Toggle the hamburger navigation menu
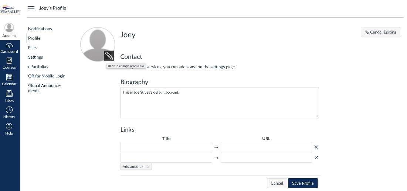 (x=31, y=8)
